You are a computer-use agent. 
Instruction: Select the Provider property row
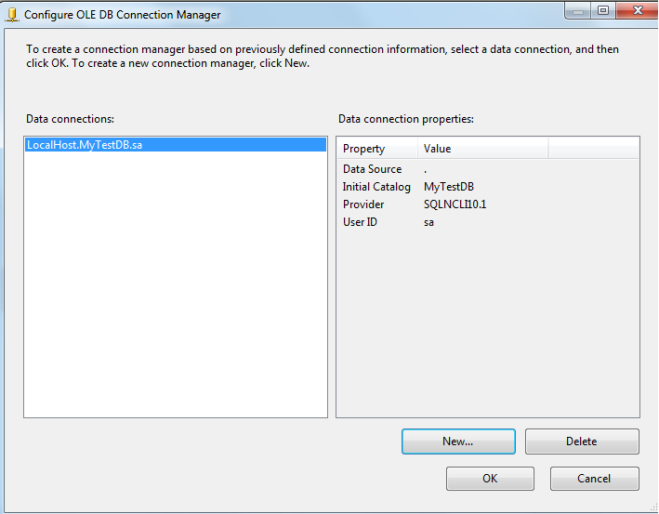click(x=363, y=204)
